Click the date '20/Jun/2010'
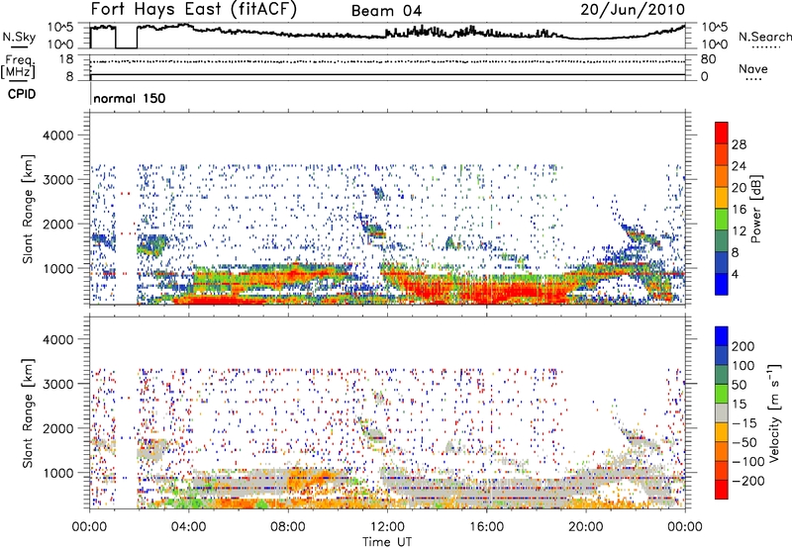 click(x=633, y=10)
